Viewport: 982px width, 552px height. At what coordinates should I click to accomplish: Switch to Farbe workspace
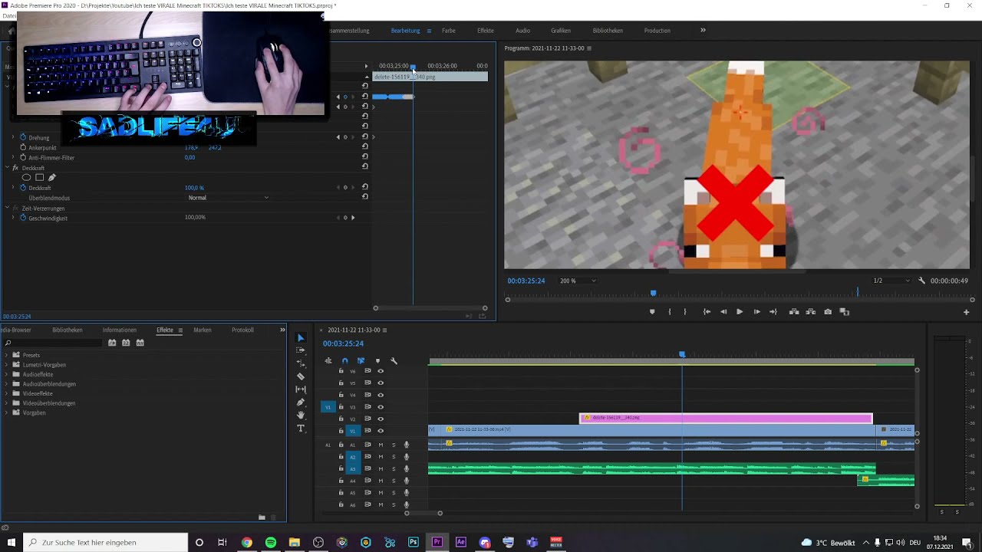click(x=449, y=31)
